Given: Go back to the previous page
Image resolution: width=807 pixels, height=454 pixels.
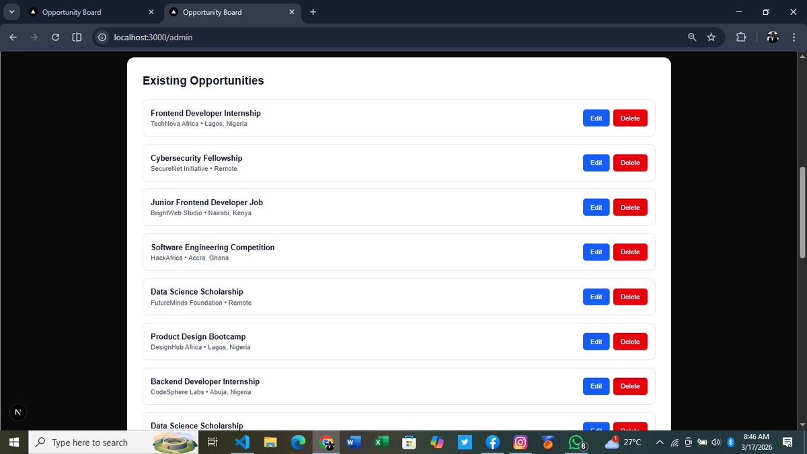Looking at the screenshot, I should pyautogui.click(x=13, y=38).
